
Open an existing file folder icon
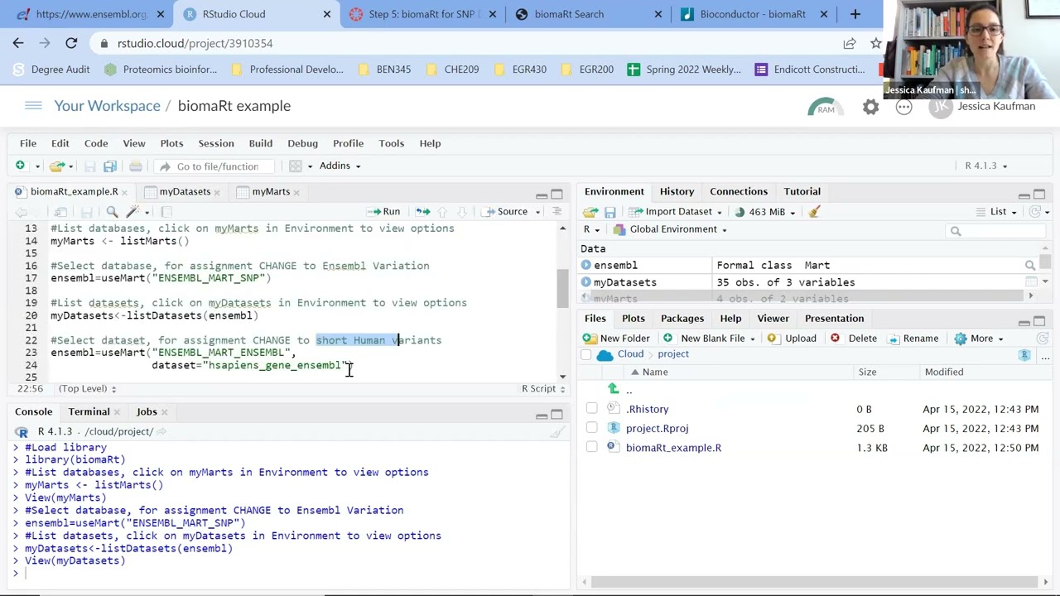pyautogui.click(x=56, y=166)
